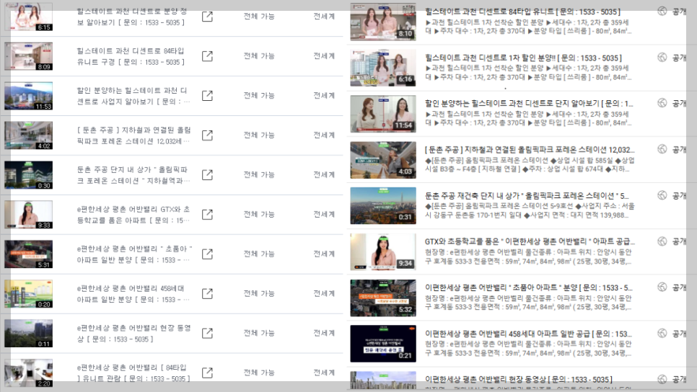Select title text 'e편한세상 평촌 어반밸리 [84타입] 유니트 관람'
Image resolution: width=697 pixels, height=392 pixels.
(133, 373)
